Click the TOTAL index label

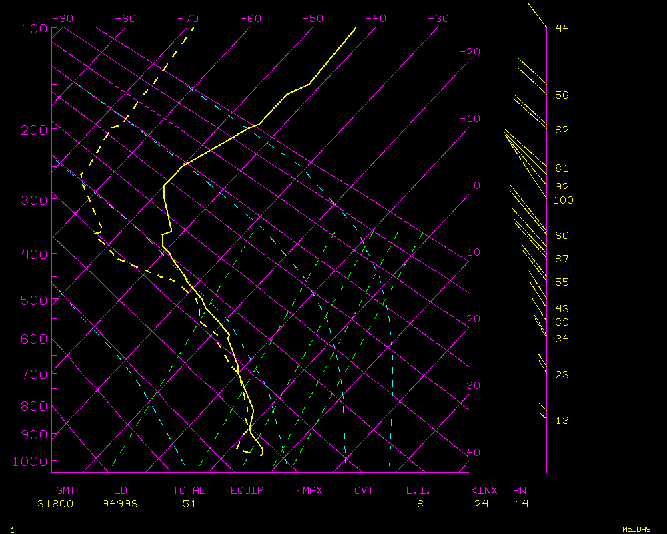click(x=189, y=491)
